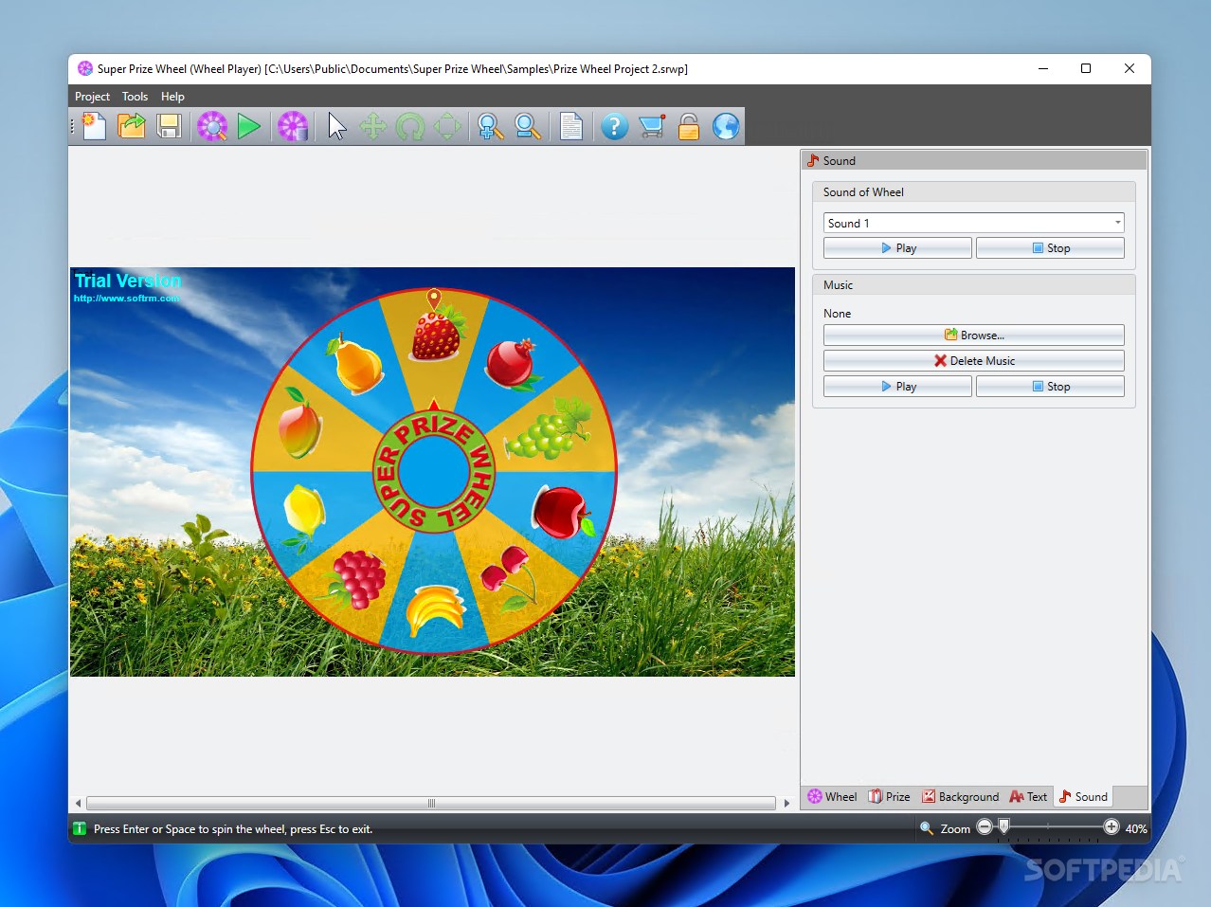Click the shopping cart purchase icon

(x=652, y=126)
